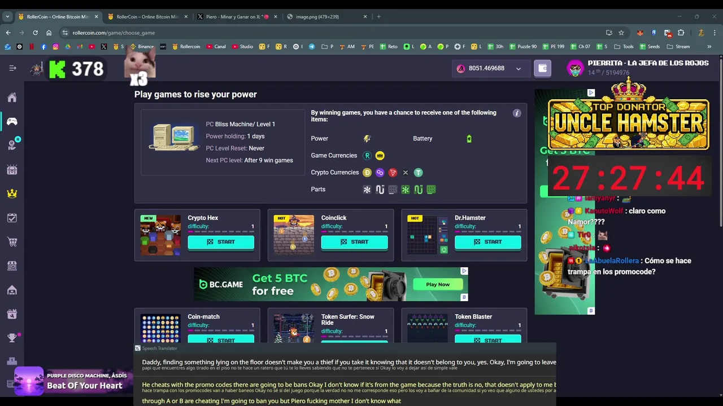This screenshot has height=406, width=723.
Task: Click the Tether crypto currency icon
Action: pyautogui.click(x=418, y=173)
